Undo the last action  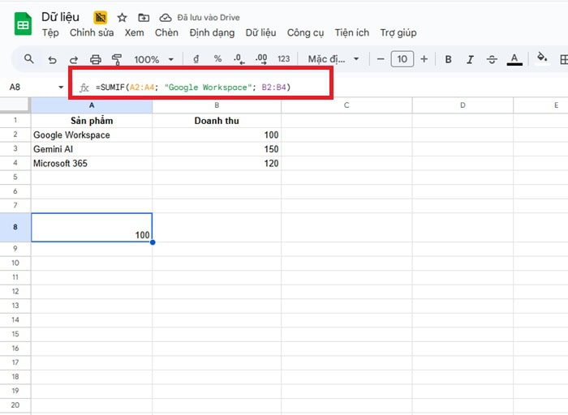tap(52, 59)
